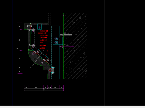
Task: Click the lower anchor bolt in the concrete wall
Action: (66, 46)
